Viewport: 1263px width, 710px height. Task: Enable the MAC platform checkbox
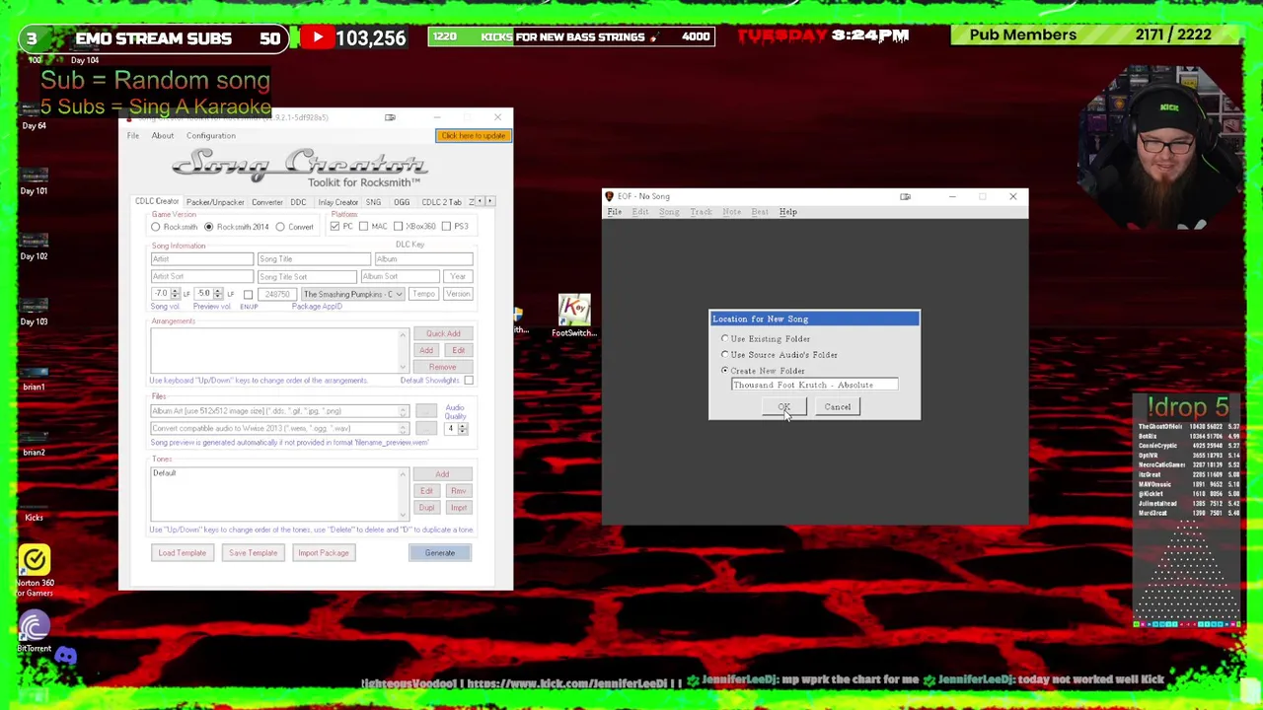[x=363, y=227]
